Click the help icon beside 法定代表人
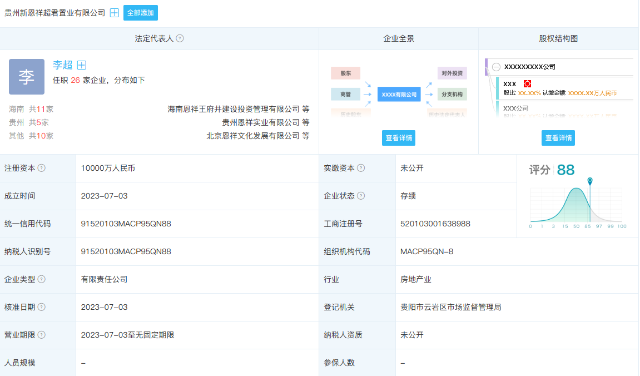Screen dimensions: 640x376 point(180,39)
